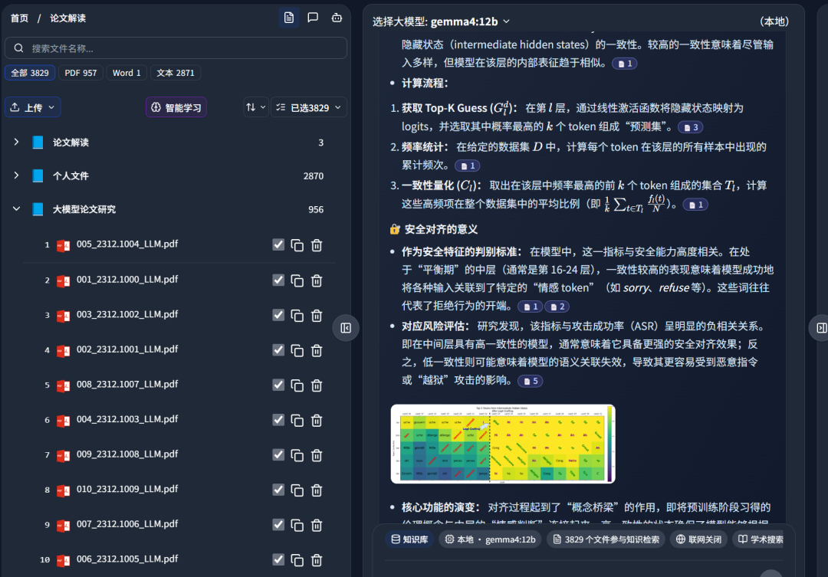Screen dimensions: 828x577
Task: Copy file 010_2312.1009_LLM.pdf
Action: point(297,490)
